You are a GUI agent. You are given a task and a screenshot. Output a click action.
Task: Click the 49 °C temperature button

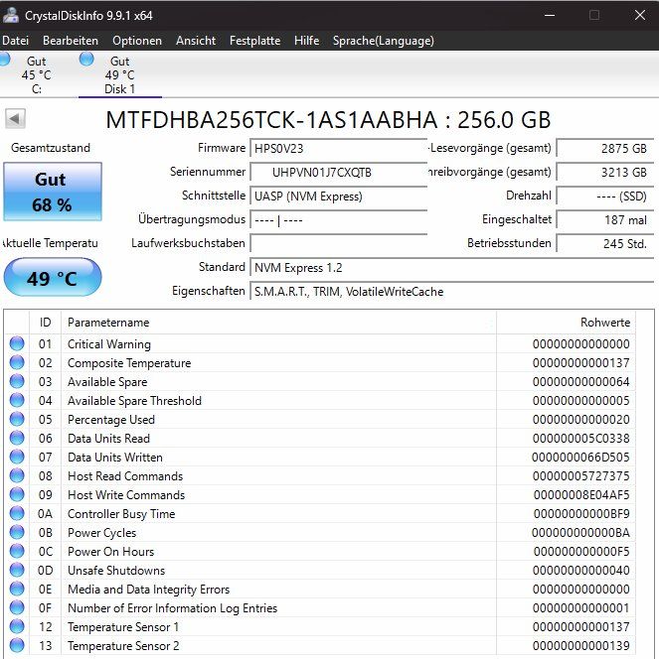pyautogui.click(x=53, y=277)
